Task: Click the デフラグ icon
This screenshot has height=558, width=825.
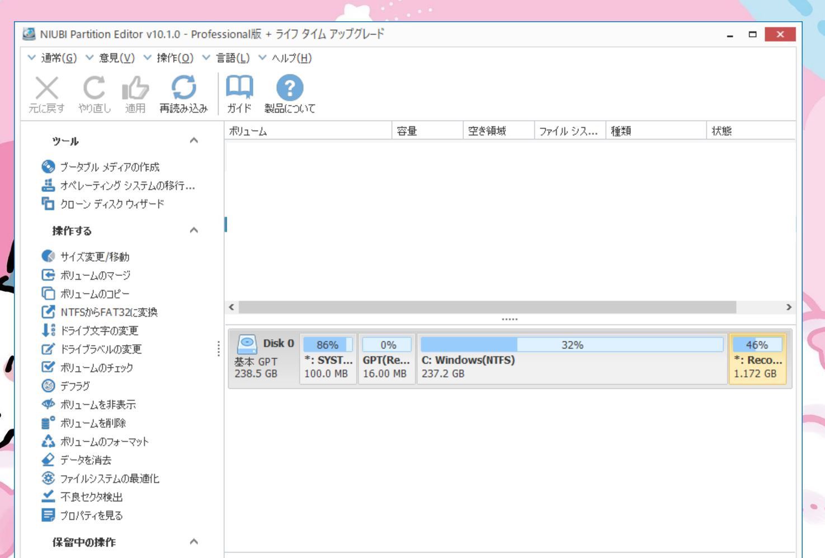Action: [49, 386]
